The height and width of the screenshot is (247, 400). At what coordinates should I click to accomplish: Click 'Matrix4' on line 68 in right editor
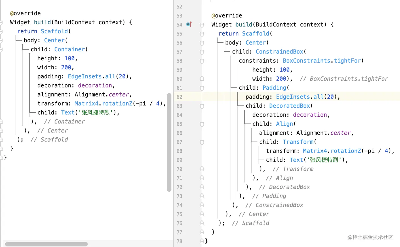pos(315,151)
